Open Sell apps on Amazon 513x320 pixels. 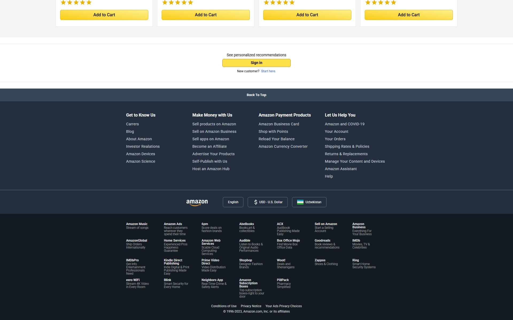(x=211, y=139)
